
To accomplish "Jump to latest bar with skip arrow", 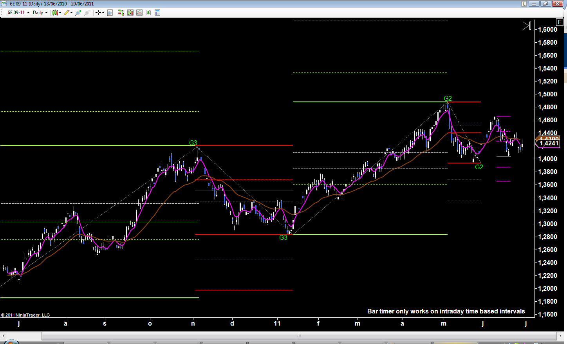I will point(527,26).
